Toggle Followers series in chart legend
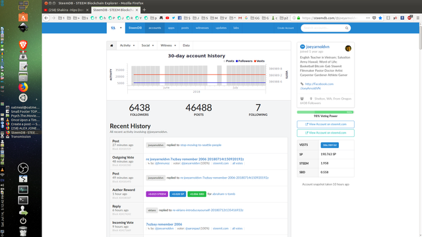This screenshot has height=237, width=422. 244,61
